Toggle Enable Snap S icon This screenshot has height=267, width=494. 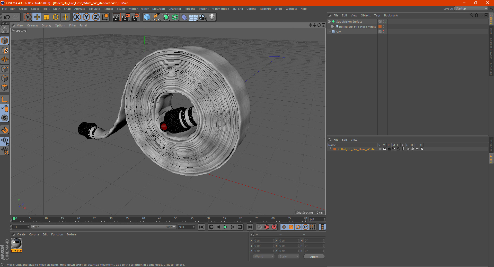(x=5, y=118)
